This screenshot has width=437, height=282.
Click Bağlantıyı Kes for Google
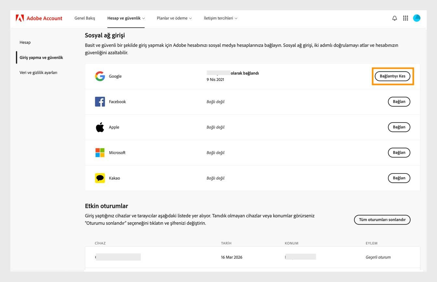[x=393, y=76]
